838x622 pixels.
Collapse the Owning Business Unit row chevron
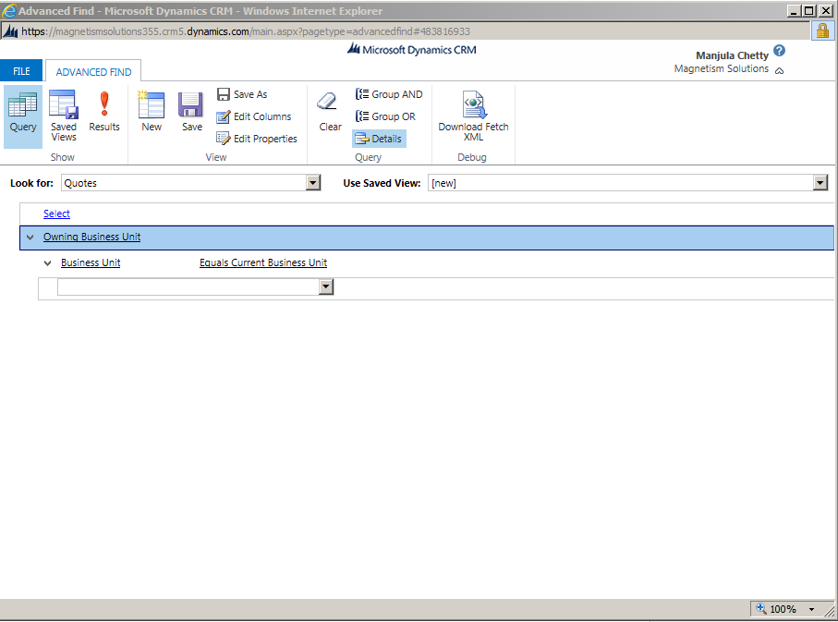30,238
